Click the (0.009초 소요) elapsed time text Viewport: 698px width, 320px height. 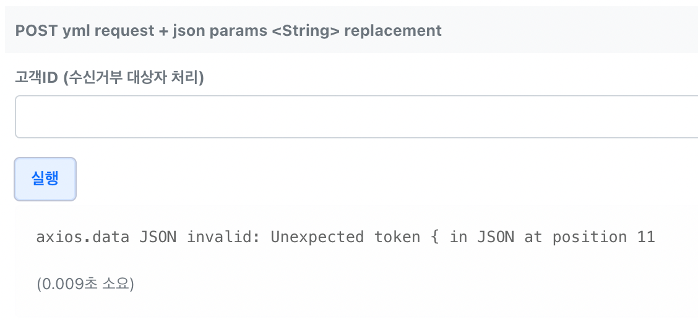click(85, 284)
